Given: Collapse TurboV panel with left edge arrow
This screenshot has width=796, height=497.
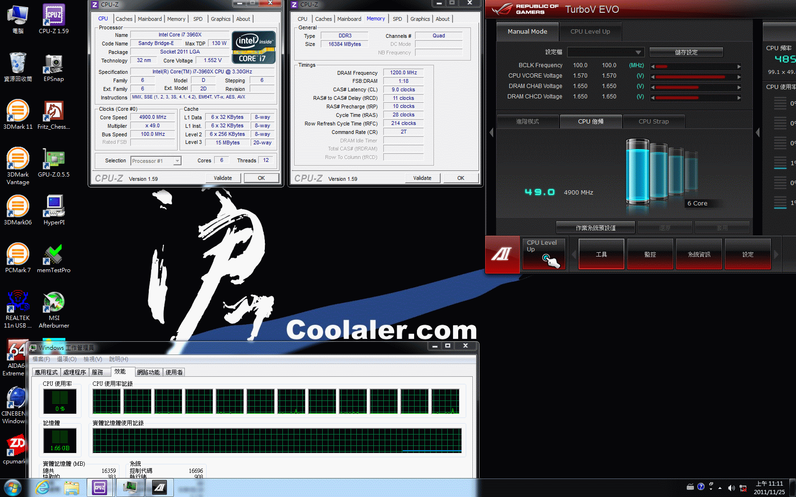Looking at the screenshot, I should [x=491, y=133].
